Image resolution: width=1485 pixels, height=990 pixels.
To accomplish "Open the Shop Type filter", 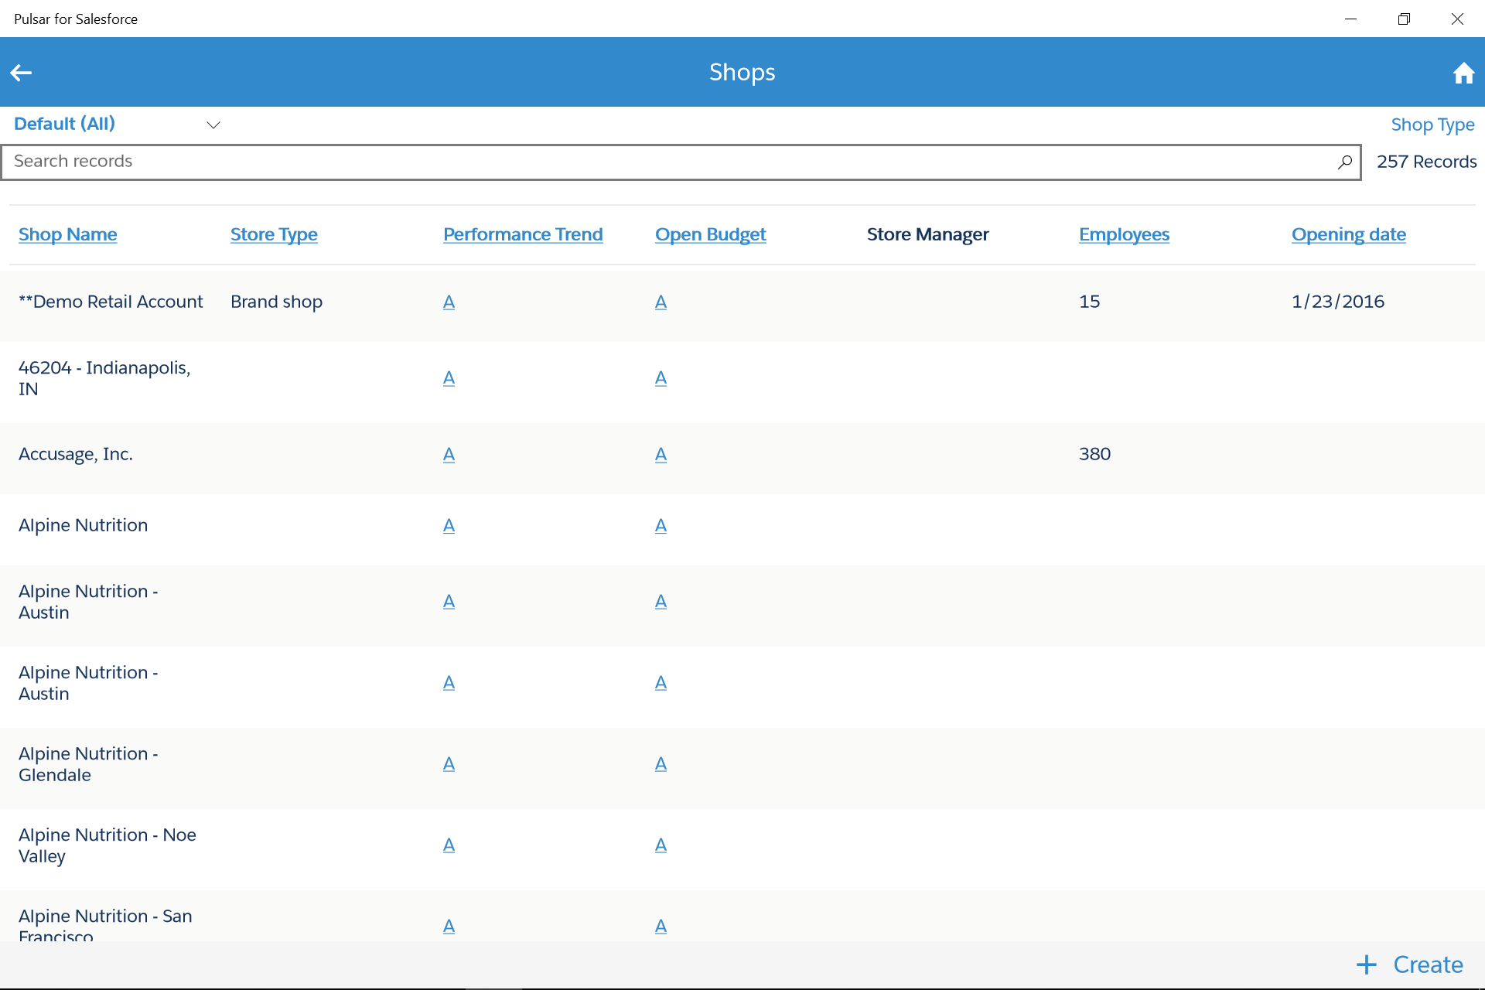I will click(1432, 125).
